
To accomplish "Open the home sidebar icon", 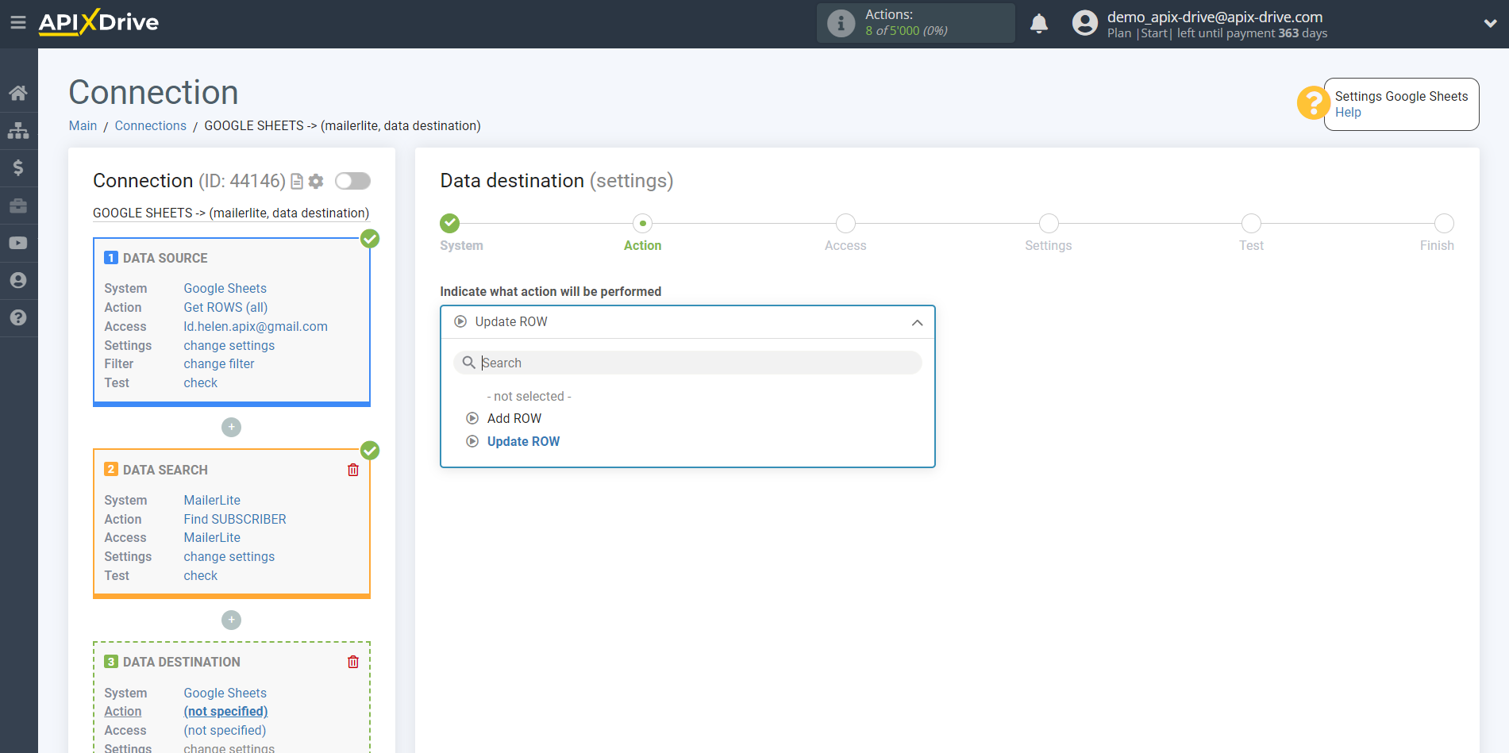I will pos(18,93).
